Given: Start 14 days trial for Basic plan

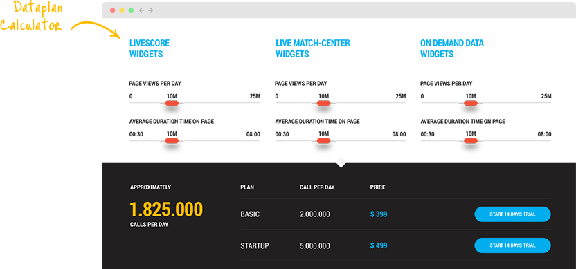Looking at the screenshot, I should (x=512, y=214).
